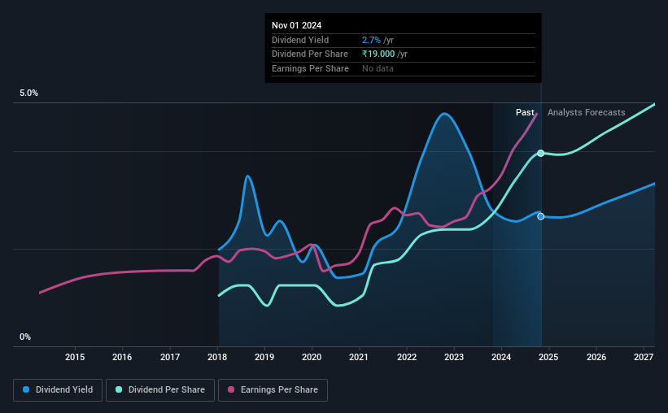The height and width of the screenshot is (413, 668).
Task: Click the 2024 x-axis year label
Action: click(x=501, y=357)
